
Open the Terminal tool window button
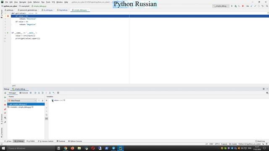point(61,141)
